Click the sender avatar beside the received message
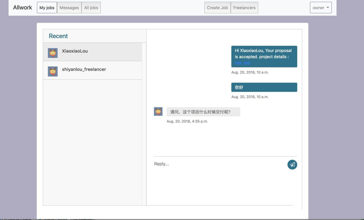Viewport: 364px width, 220px height. [x=158, y=111]
